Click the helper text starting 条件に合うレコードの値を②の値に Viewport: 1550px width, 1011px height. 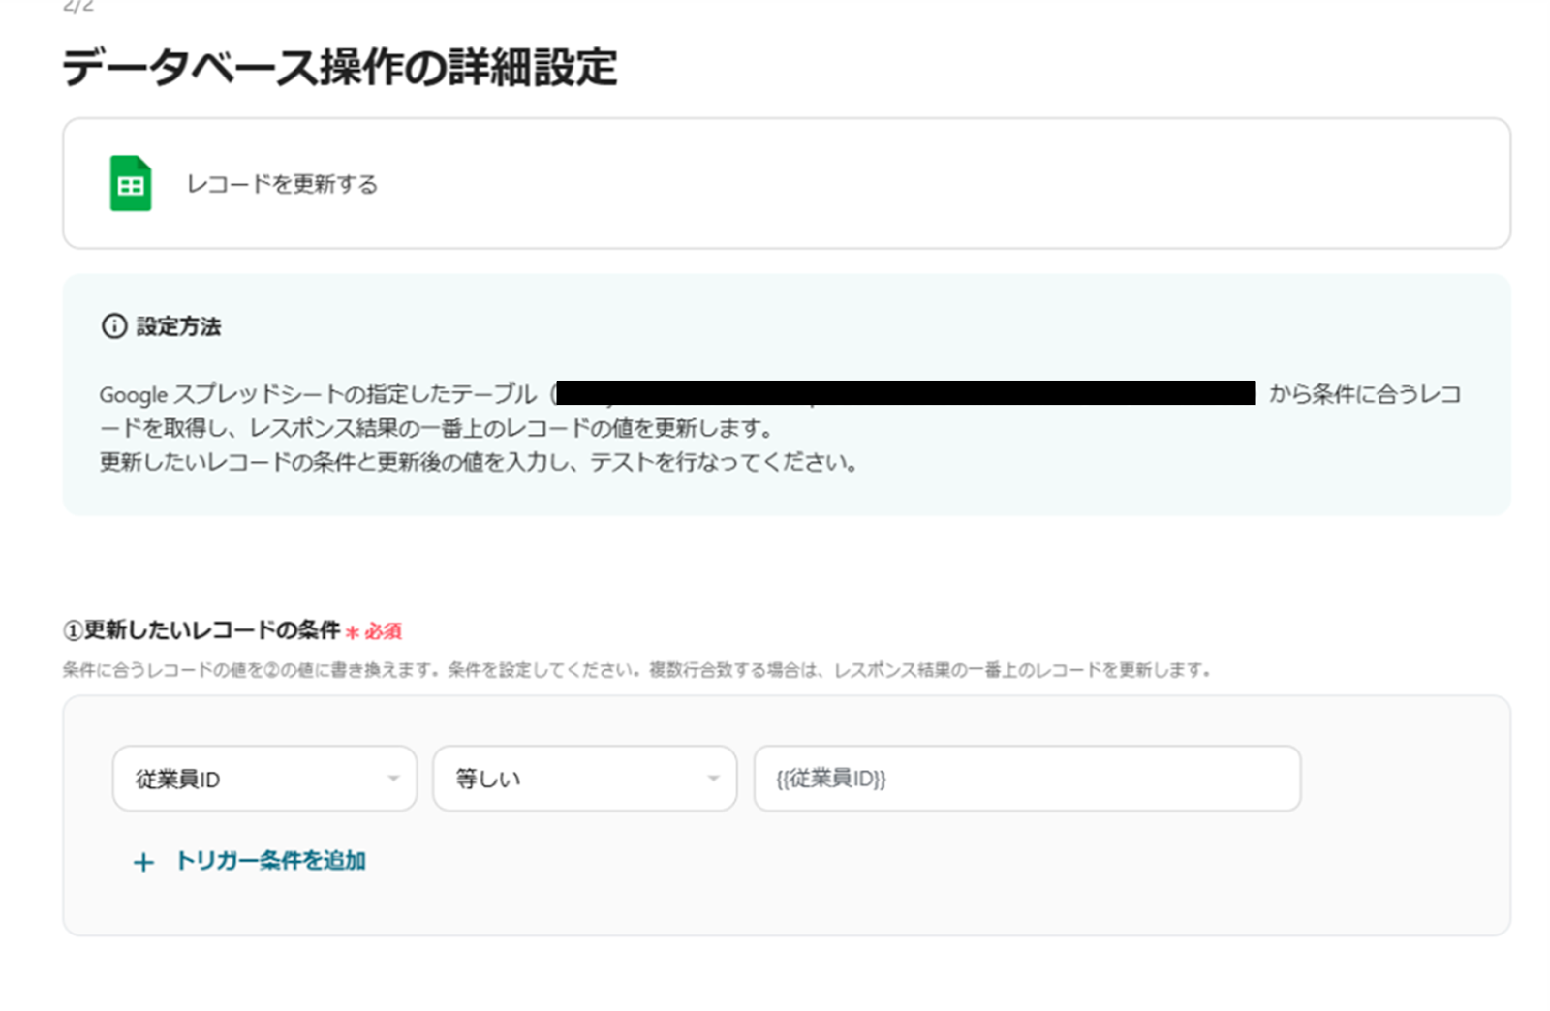point(637,670)
